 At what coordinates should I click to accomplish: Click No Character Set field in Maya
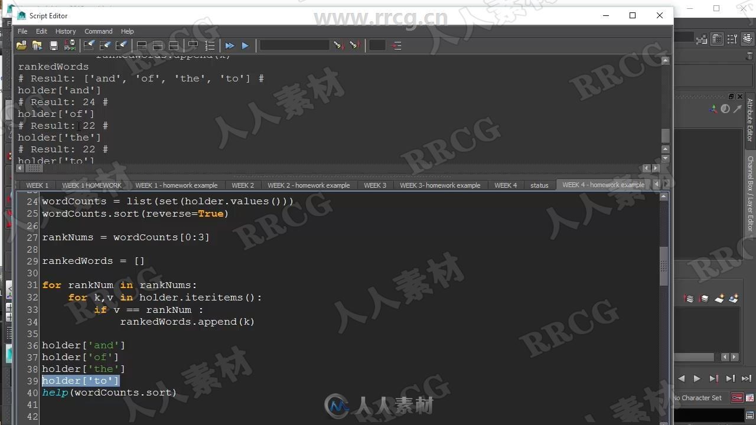click(x=698, y=398)
